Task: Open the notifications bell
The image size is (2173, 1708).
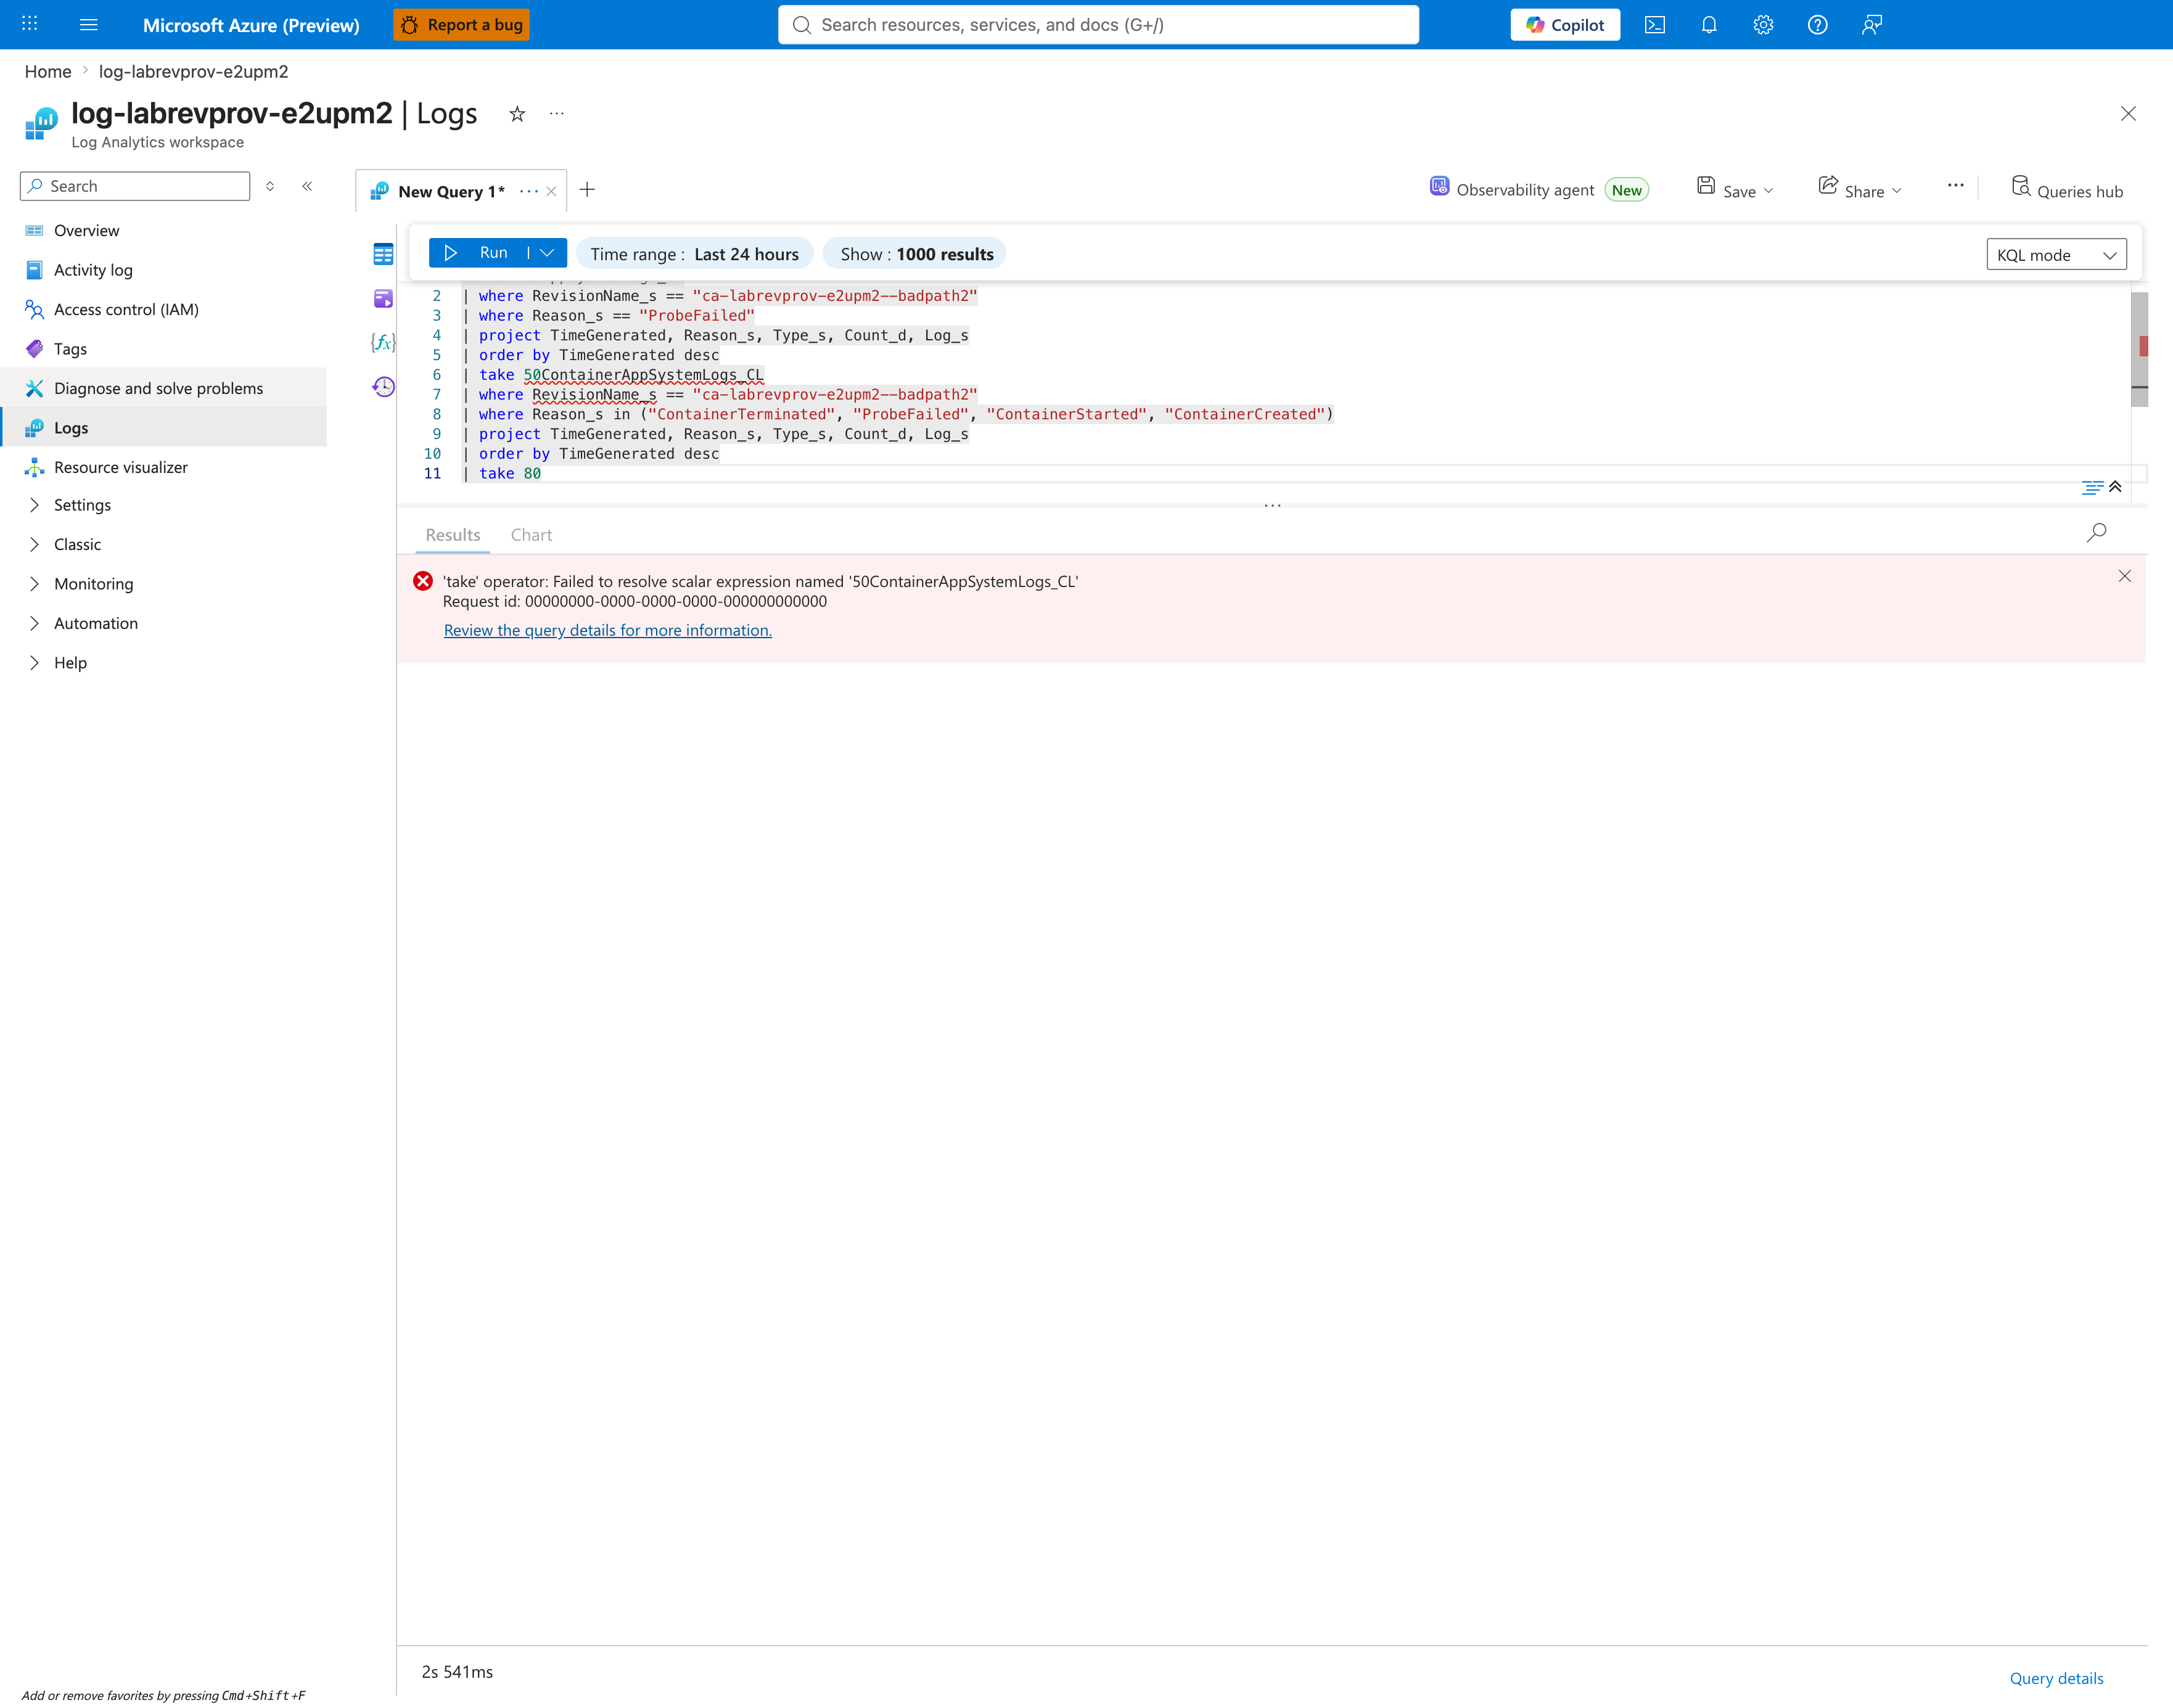Action: tap(1709, 25)
